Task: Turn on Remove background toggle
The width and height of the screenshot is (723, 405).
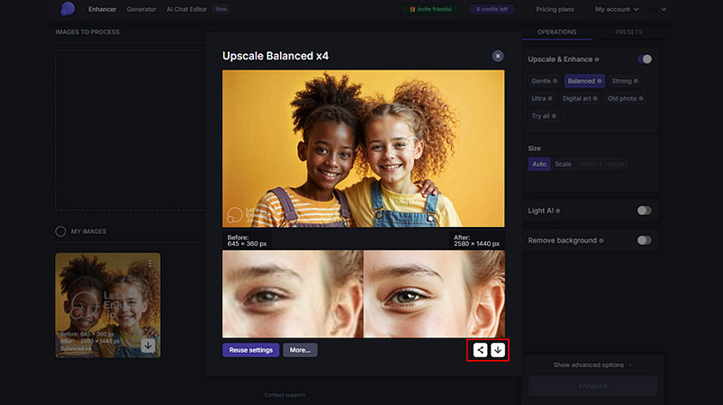Action: click(645, 240)
